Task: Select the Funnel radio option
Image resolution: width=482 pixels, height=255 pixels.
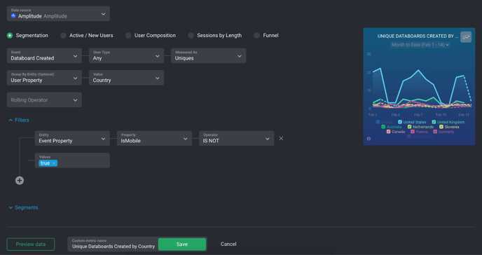Action: pos(256,35)
